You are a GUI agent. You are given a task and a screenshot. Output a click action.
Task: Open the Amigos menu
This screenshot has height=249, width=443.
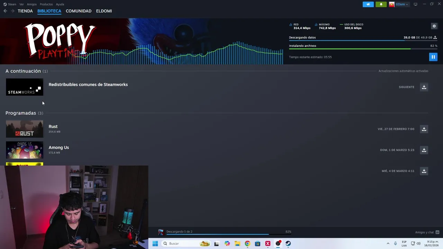click(32, 4)
